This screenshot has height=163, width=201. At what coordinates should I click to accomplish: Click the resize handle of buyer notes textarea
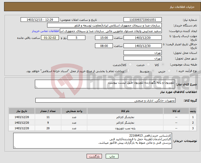15,147
